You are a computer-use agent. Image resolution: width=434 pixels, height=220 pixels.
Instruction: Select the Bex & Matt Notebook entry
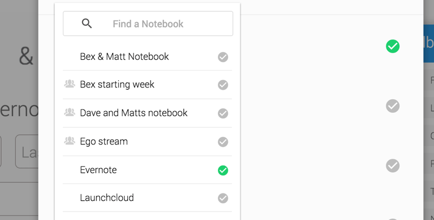(124, 56)
